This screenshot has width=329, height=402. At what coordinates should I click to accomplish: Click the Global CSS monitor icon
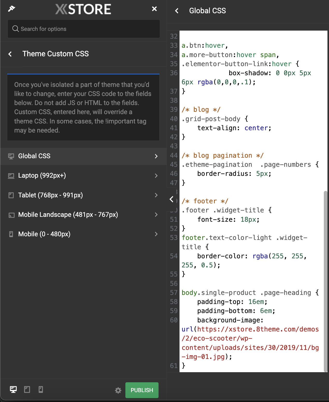coord(11,156)
